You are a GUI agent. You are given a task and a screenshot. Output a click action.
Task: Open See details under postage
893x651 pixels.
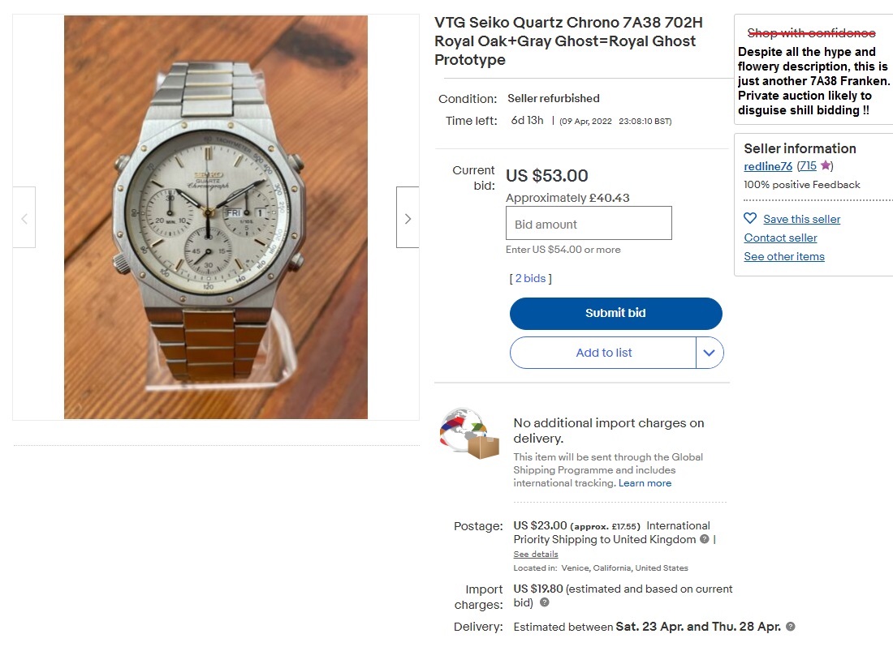(x=535, y=554)
